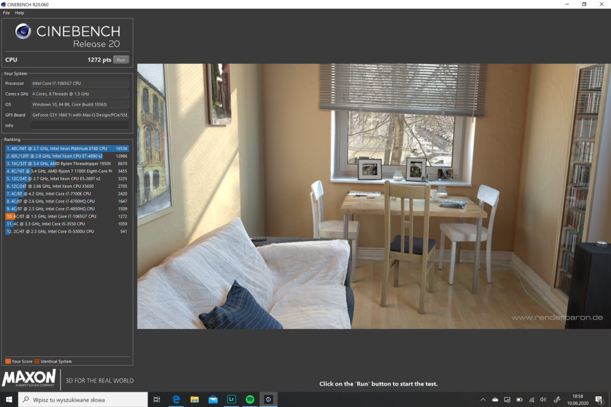Click the OS field showing Windows 10
Image resolution: width=611 pixels, height=407 pixels.
coord(80,104)
